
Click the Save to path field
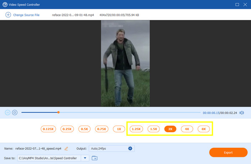click(x=49, y=158)
